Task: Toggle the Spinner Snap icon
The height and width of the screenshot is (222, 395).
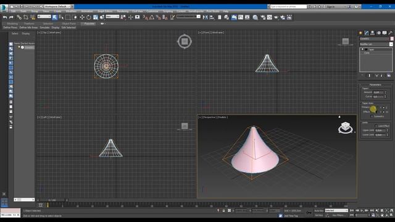Action: pyautogui.click(x=165, y=17)
